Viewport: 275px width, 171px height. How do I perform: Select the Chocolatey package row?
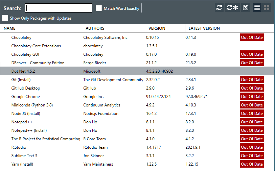(137, 37)
